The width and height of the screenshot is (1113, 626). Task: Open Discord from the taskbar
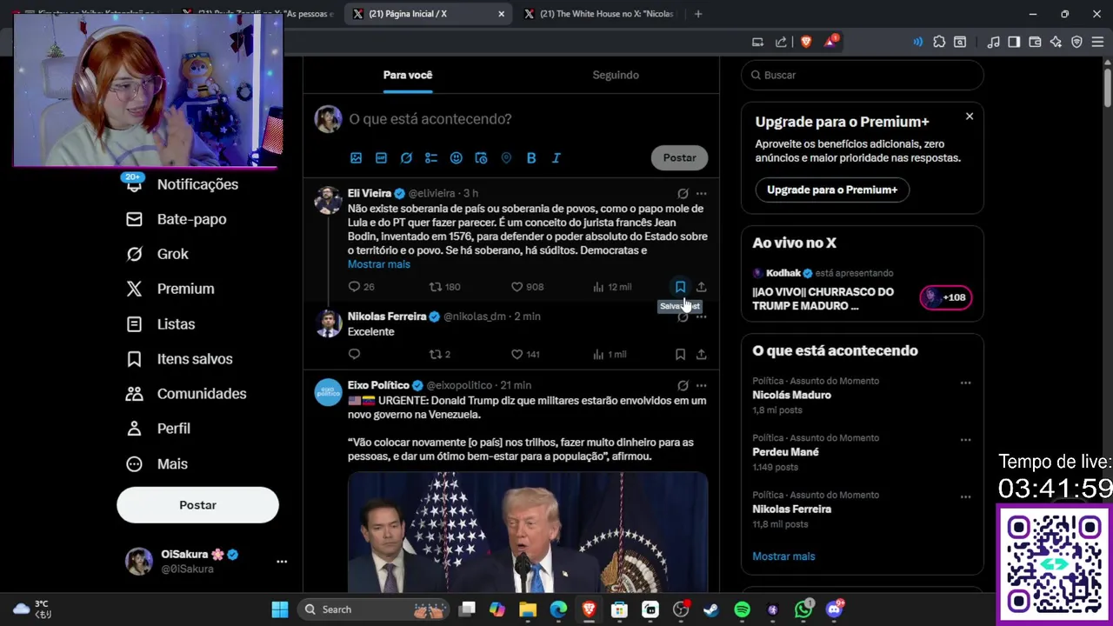pyautogui.click(x=834, y=609)
